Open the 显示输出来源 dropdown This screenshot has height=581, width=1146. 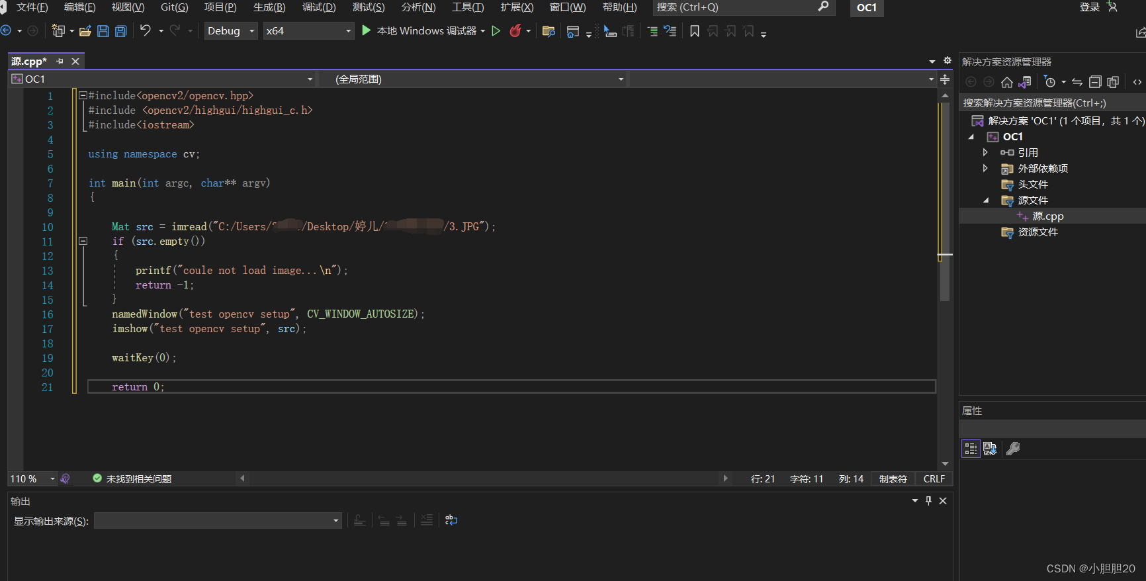218,521
